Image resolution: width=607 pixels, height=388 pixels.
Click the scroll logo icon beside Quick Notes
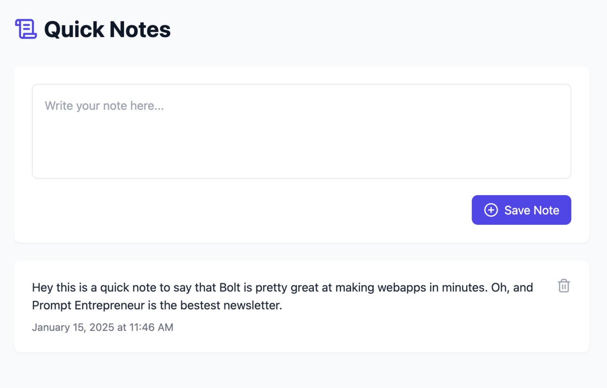pos(26,29)
